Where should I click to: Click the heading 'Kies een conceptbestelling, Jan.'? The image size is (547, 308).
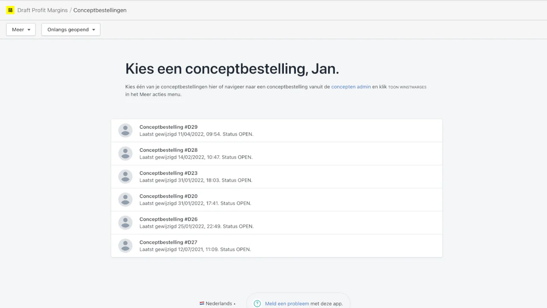[232, 68]
